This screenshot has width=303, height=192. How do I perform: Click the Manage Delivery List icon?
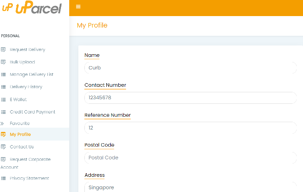tap(3, 74)
